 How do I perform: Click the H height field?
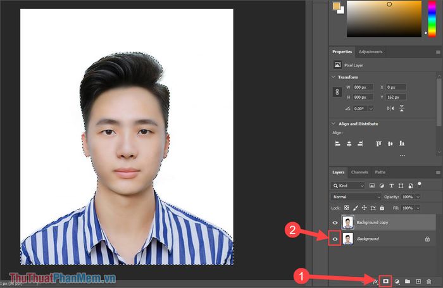tap(363, 97)
